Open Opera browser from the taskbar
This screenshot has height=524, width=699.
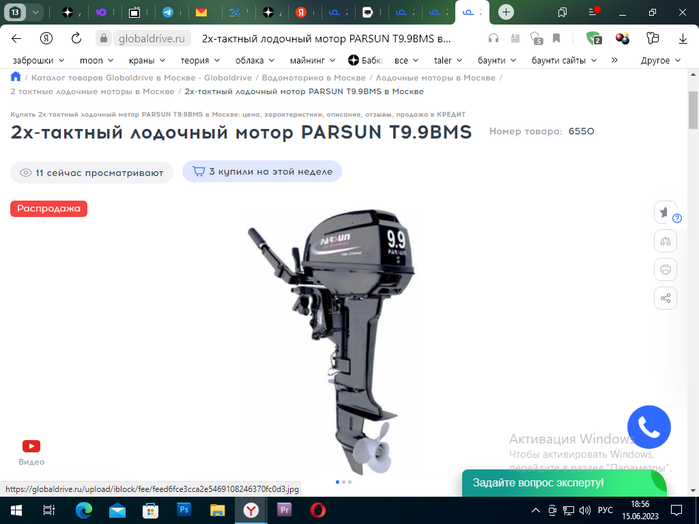(x=318, y=510)
